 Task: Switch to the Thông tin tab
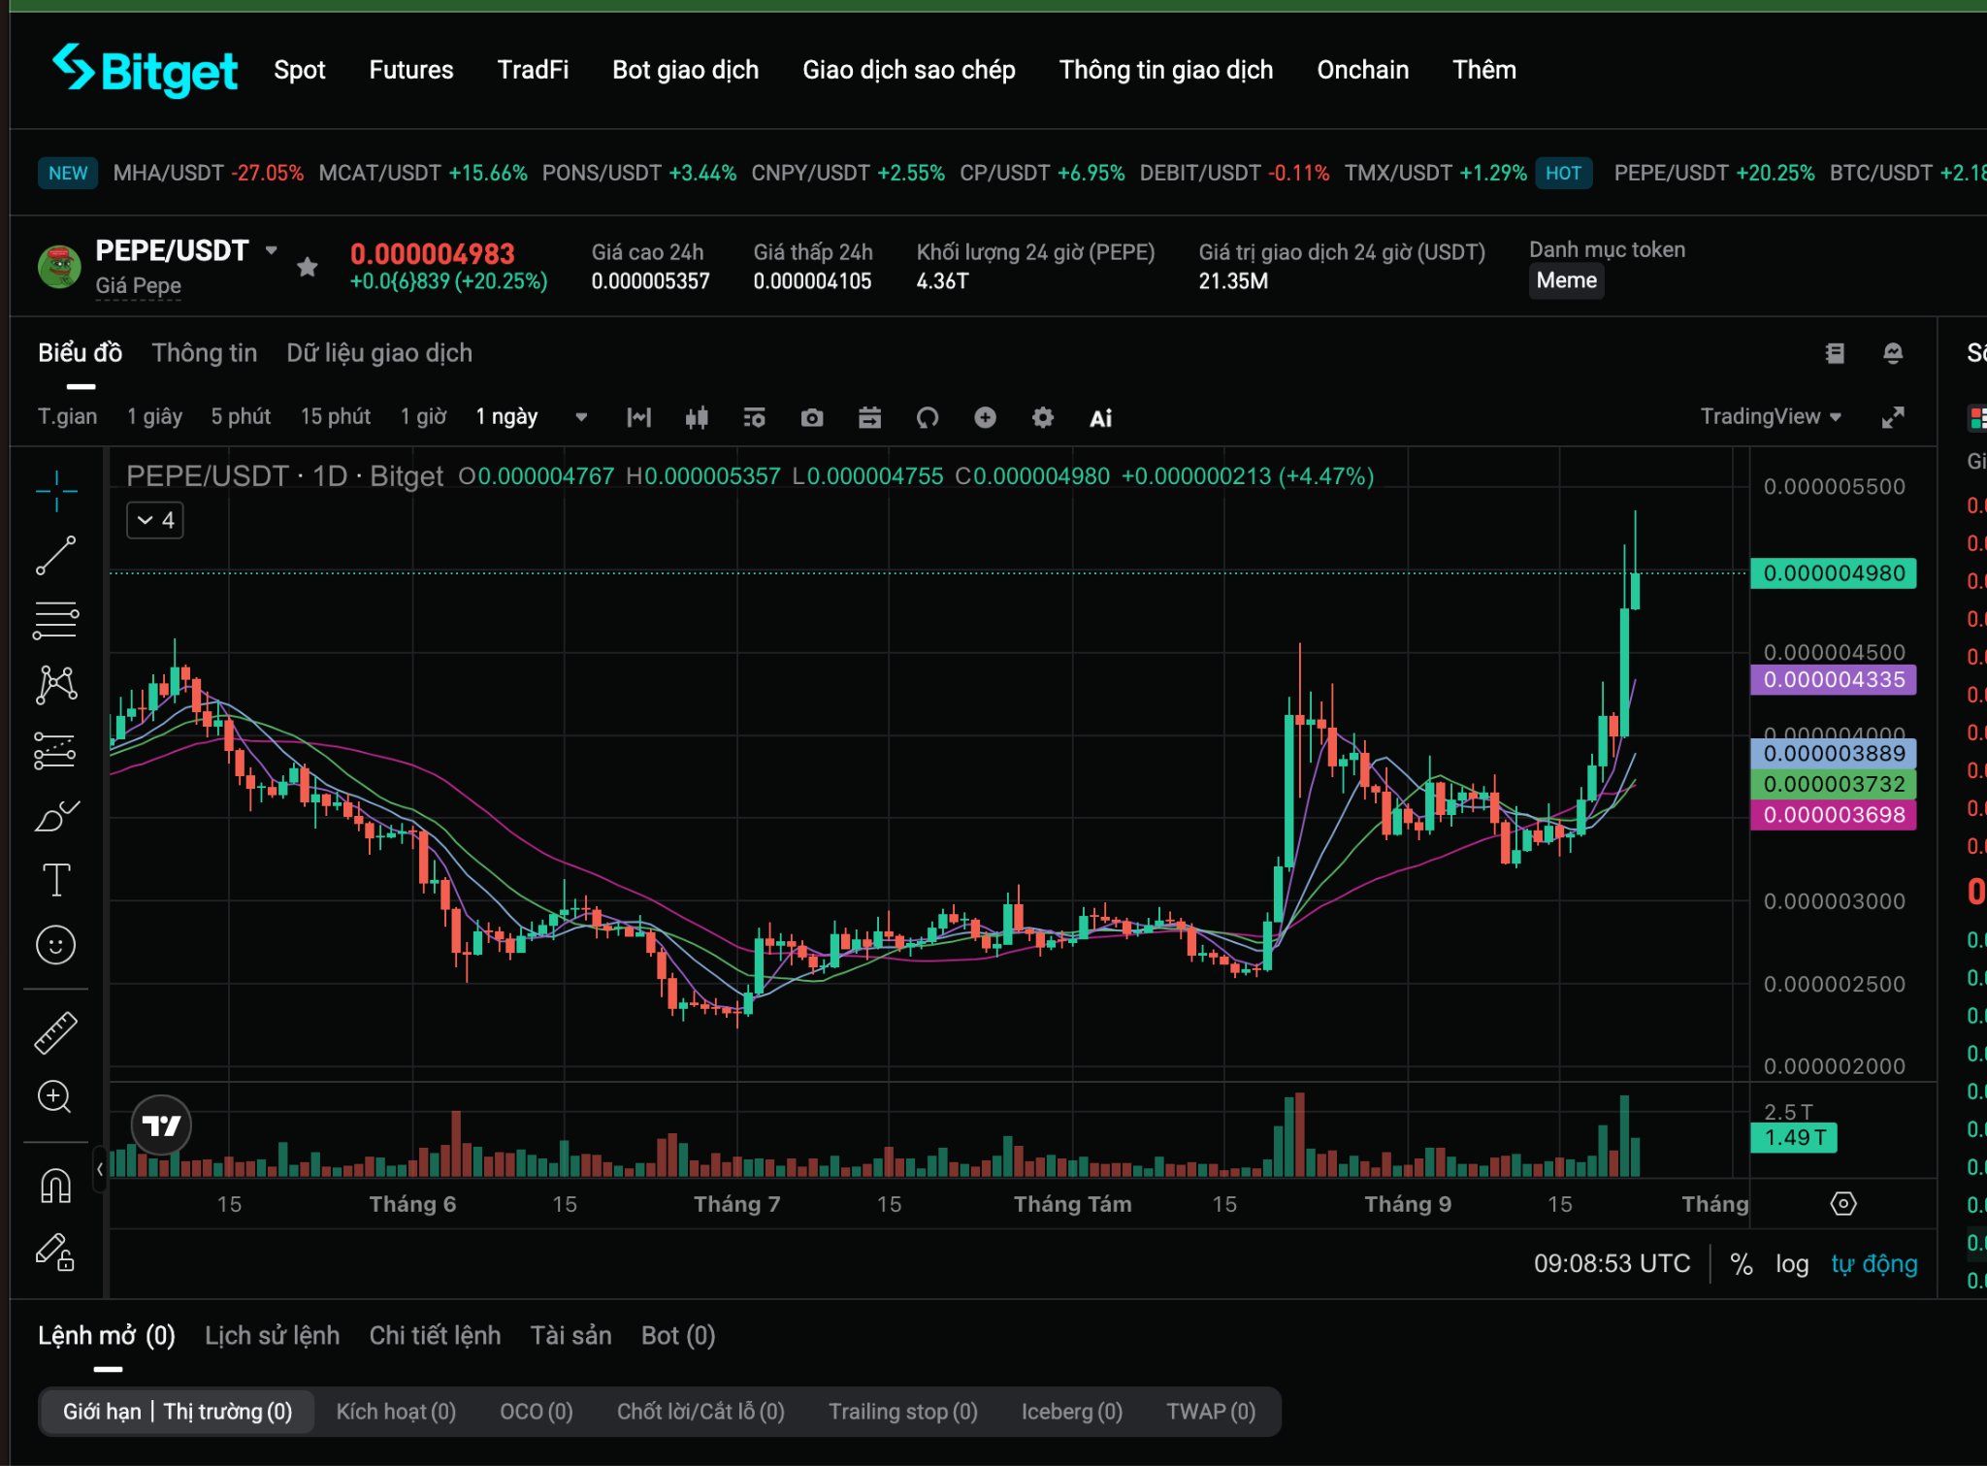click(205, 353)
